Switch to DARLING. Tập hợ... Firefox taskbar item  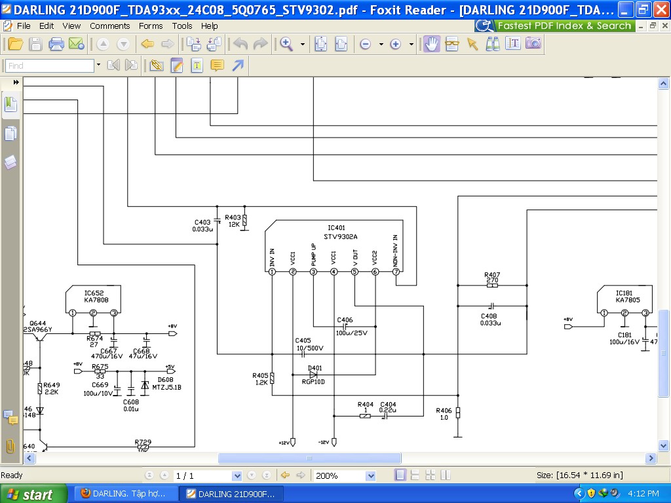pyautogui.click(x=125, y=494)
